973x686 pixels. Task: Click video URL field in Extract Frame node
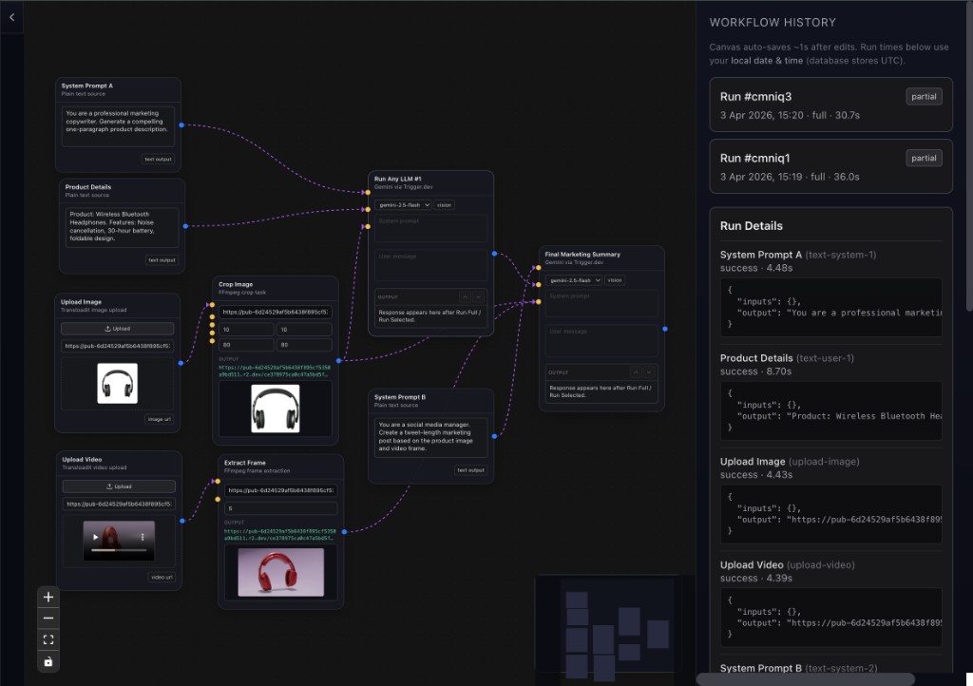(280, 490)
